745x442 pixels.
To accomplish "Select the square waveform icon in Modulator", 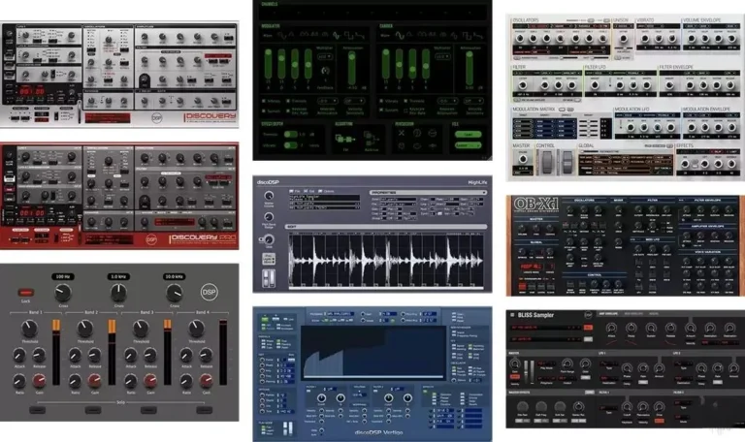I will (349, 35).
